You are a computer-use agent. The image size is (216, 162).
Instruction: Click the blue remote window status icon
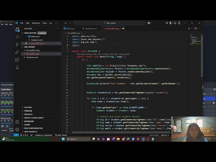(16, 135)
